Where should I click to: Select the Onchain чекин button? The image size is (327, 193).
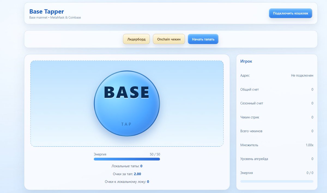click(169, 39)
